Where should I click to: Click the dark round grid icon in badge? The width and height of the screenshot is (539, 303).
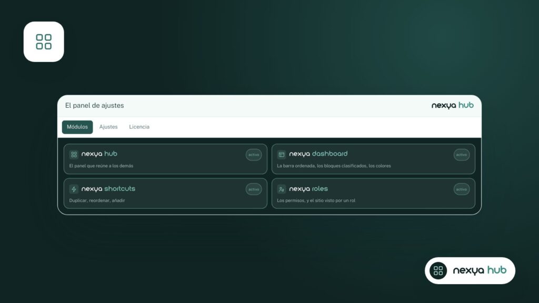[438, 271]
